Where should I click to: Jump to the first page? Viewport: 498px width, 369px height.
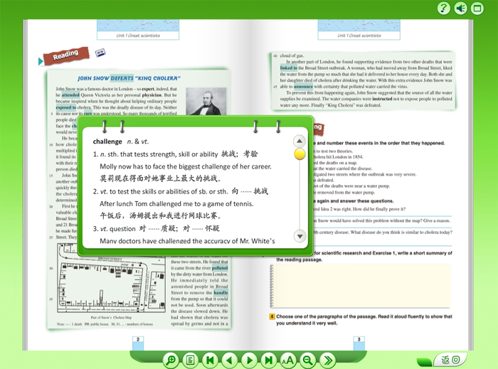click(x=210, y=360)
